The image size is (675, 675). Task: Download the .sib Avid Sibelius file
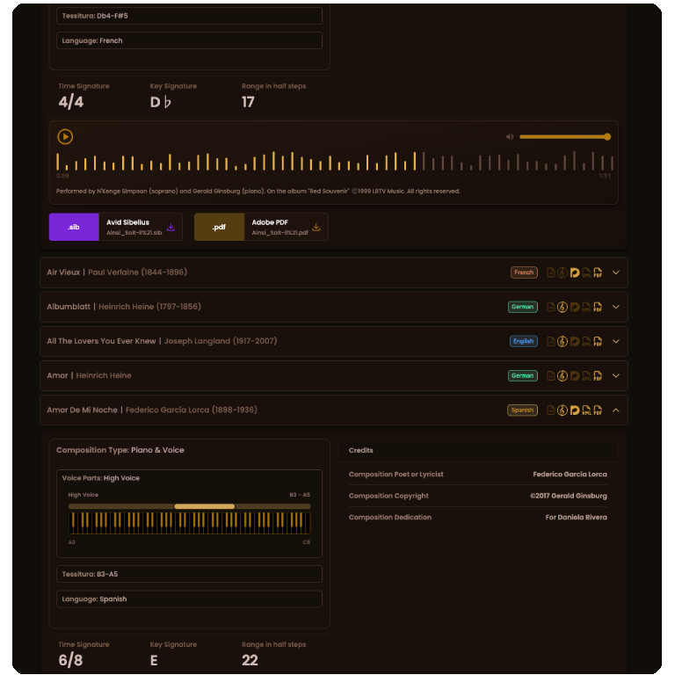[116, 227]
